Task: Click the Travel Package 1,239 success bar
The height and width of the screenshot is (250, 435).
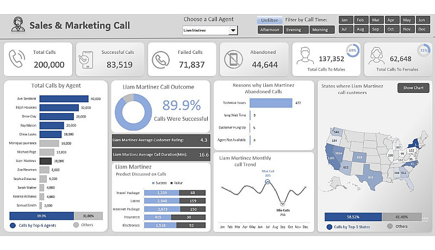Action: 161,193
